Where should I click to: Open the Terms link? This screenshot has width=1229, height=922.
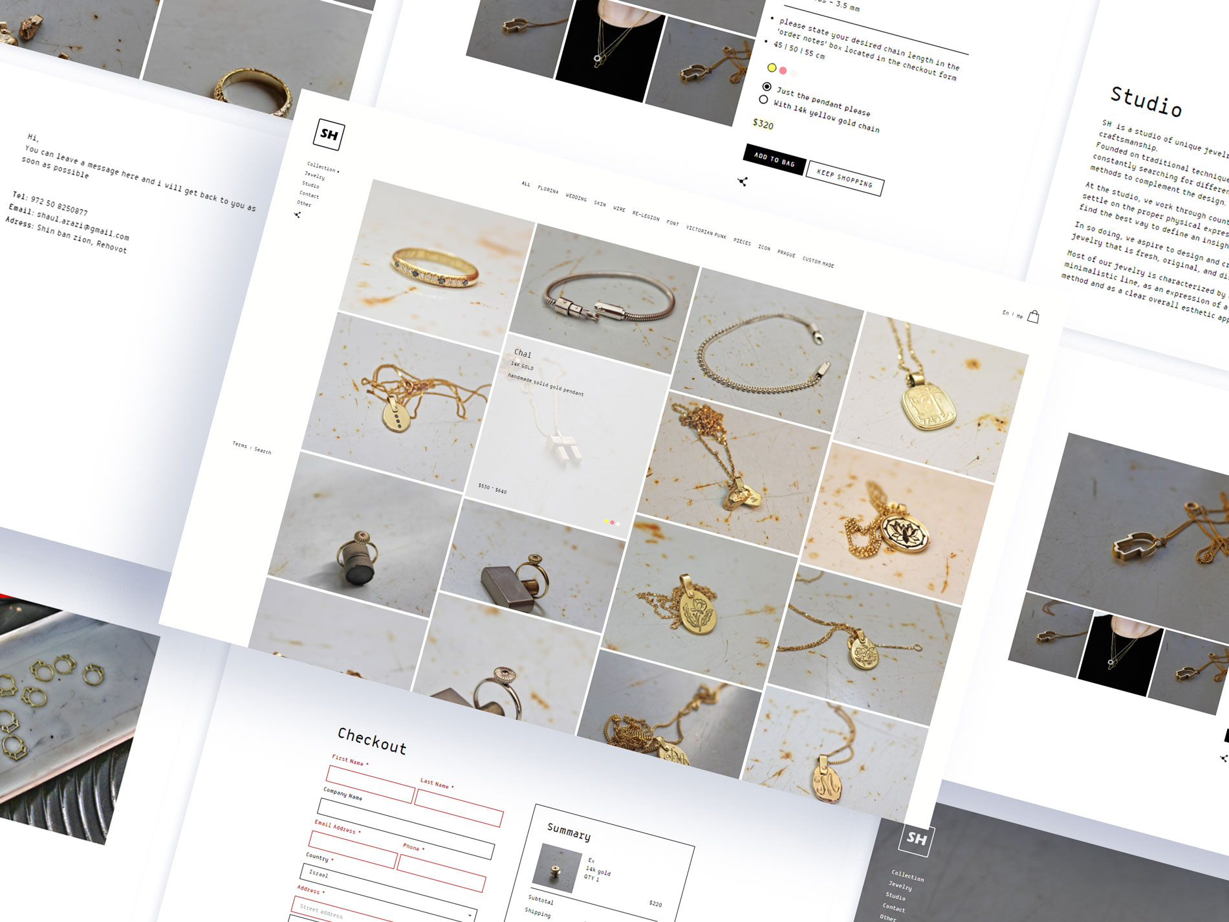coord(240,445)
